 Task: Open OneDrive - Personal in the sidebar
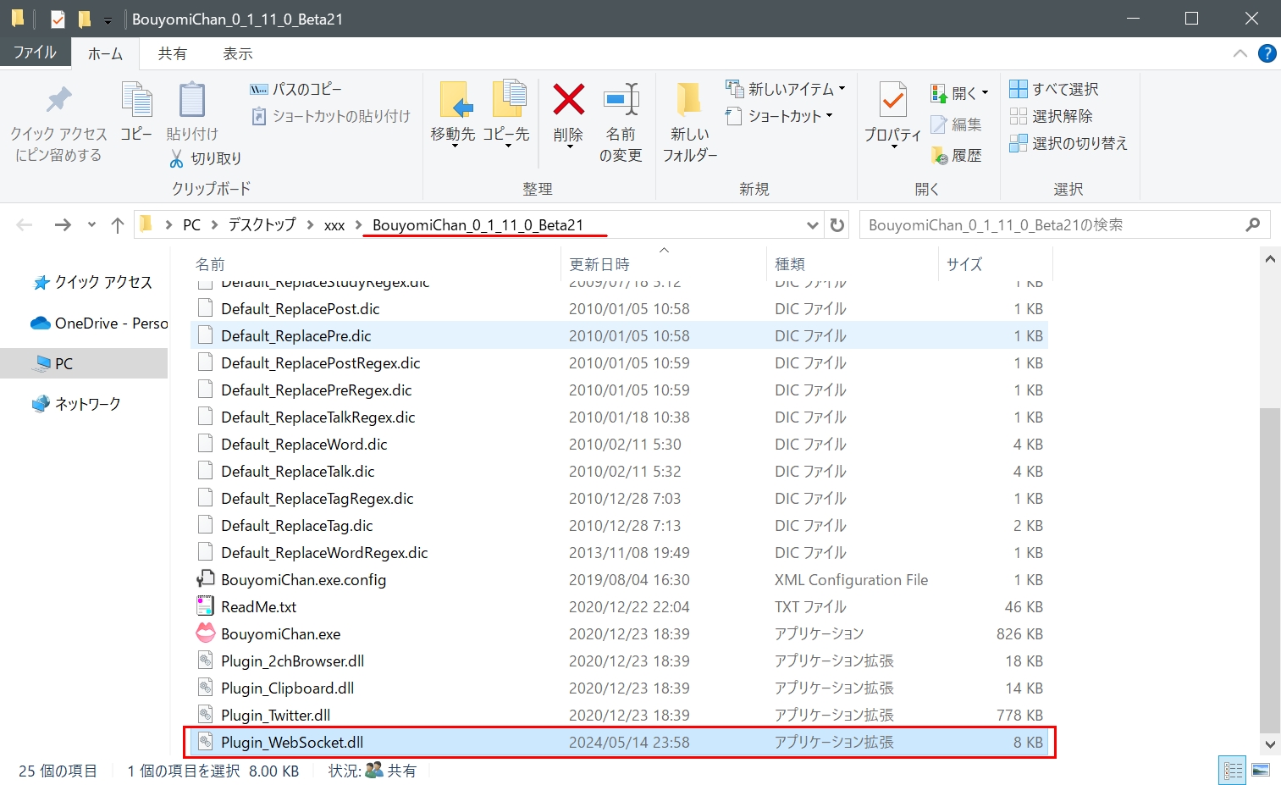coord(99,323)
